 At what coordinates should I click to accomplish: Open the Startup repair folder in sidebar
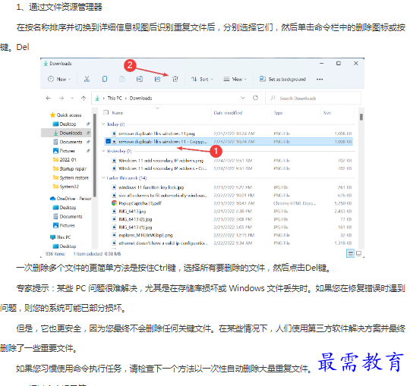(70, 169)
